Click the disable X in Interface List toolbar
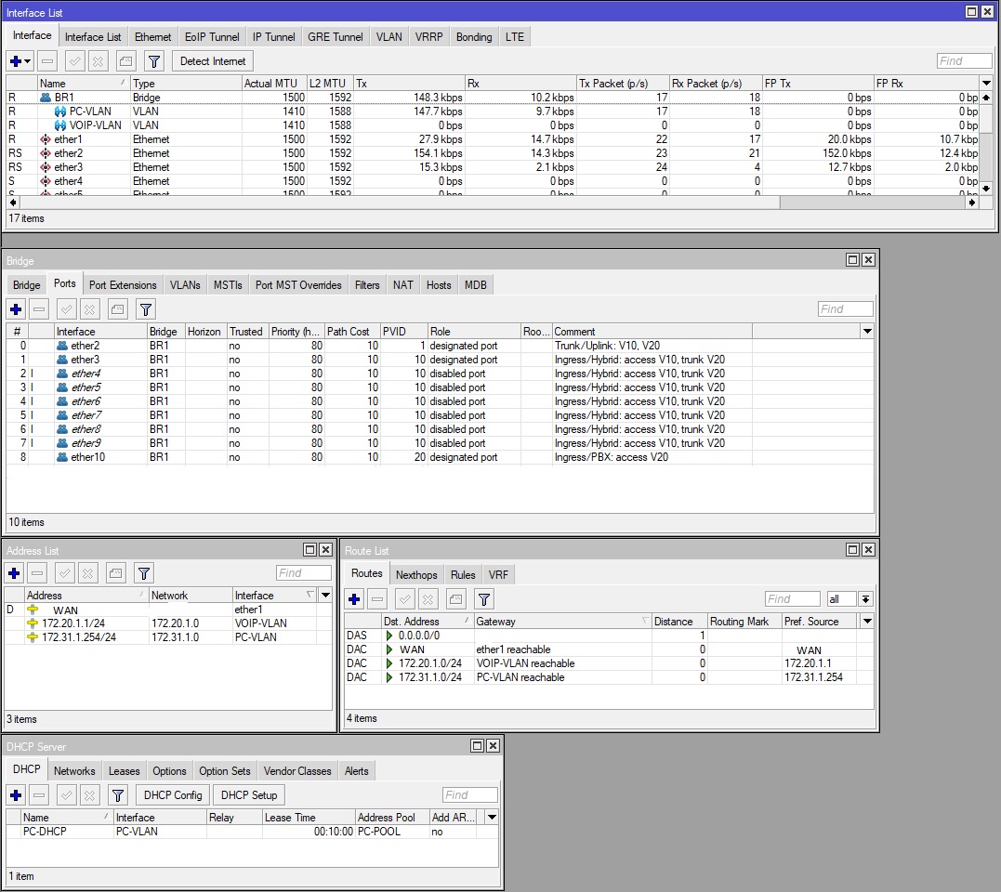Image resolution: width=1001 pixels, height=892 pixels. point(98,61)
